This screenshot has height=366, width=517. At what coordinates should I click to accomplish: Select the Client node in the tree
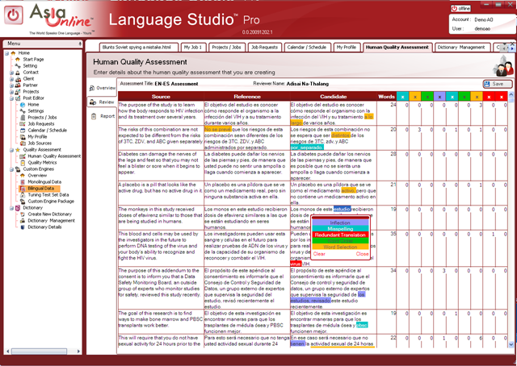[28, 79]
